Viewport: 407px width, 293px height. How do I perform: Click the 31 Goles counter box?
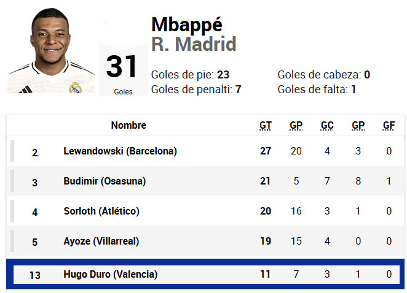coord(124,70)
